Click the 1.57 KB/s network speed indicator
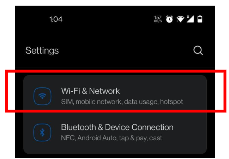Viewport: 229px width, 159px height. coord(158,19)
